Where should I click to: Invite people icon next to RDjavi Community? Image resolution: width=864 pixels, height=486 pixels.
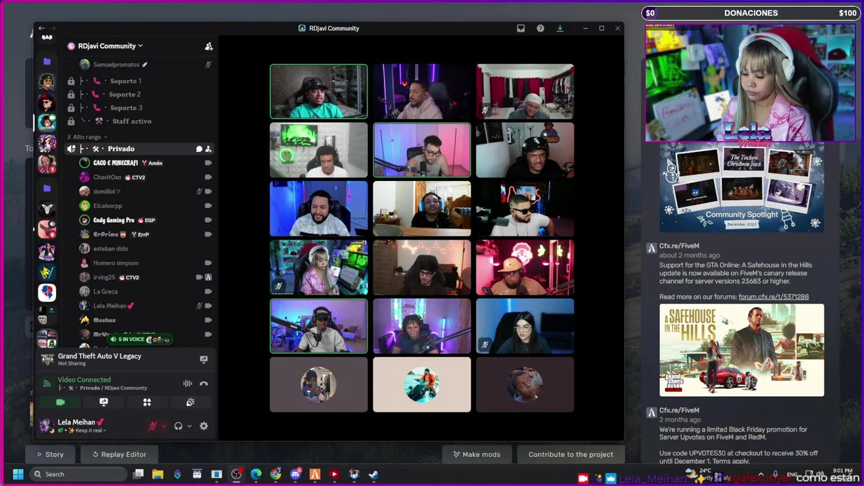click(x=209, y=46)
